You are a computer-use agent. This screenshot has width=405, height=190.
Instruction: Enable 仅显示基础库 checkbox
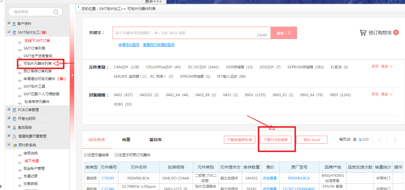[x=86, y=155]
